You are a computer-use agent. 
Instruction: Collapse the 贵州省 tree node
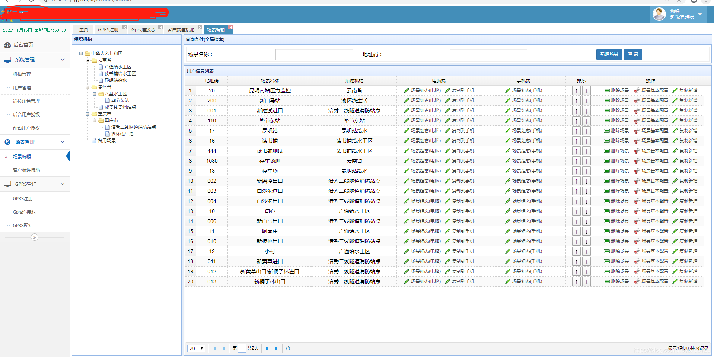(87, 87)
